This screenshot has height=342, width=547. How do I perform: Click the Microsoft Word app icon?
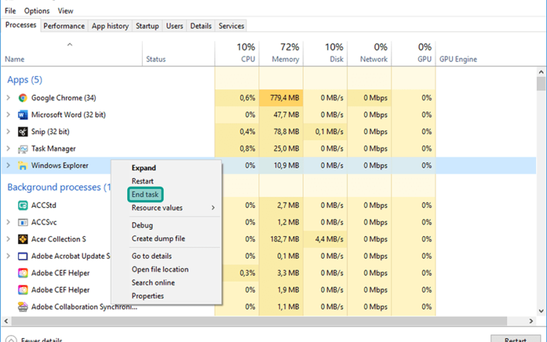23,115
